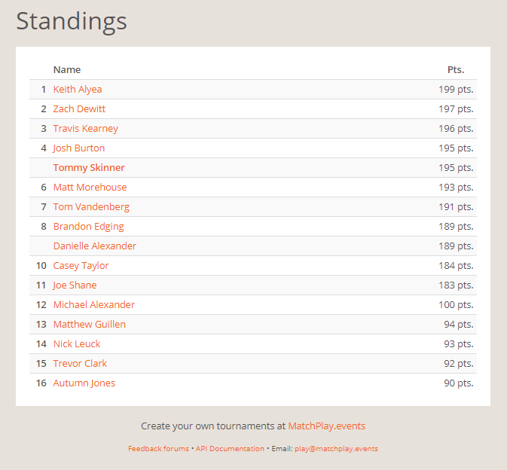Click the play@matchplay.events email link

coord(336,449)
